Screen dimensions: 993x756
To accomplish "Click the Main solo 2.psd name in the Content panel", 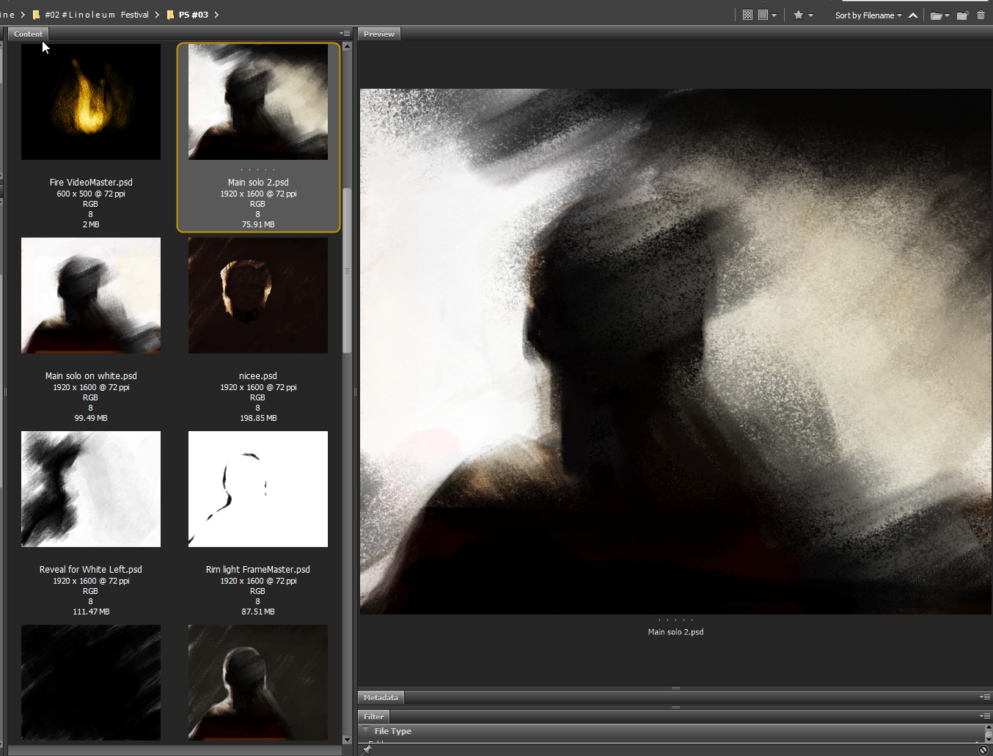I will pyautogui.click(x=258, y=183).
